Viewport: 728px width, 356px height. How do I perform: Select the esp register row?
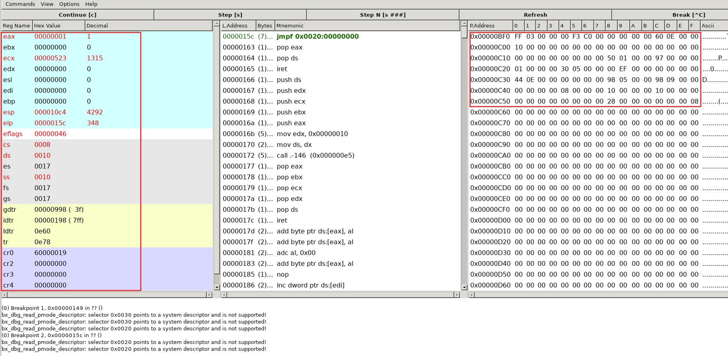click(x=107, y=112)
